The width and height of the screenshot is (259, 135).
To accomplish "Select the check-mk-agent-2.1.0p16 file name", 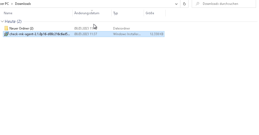I will click(39, 34).
